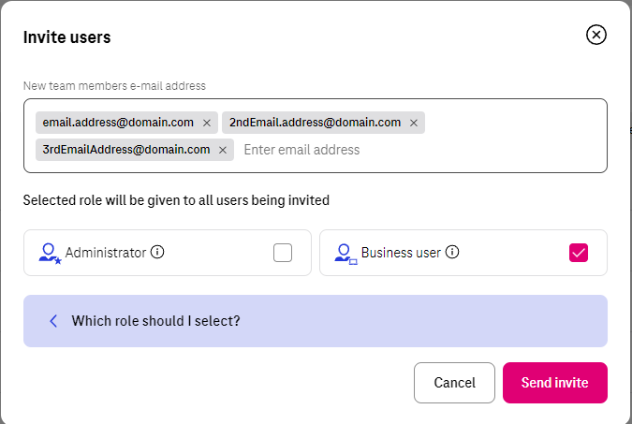Click the 2ndEmail.address@domain.com chip text

pyautogui.click(x=316, y=123)
